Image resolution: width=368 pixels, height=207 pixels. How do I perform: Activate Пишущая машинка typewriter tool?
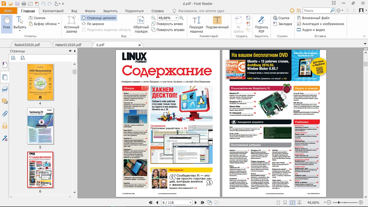coord(196,24)
